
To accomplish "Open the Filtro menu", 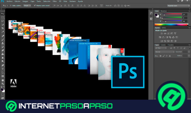I will (x=55, y=1).
